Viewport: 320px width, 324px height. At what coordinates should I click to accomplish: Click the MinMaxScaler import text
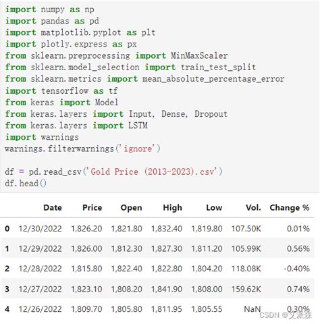pos(199,55)
